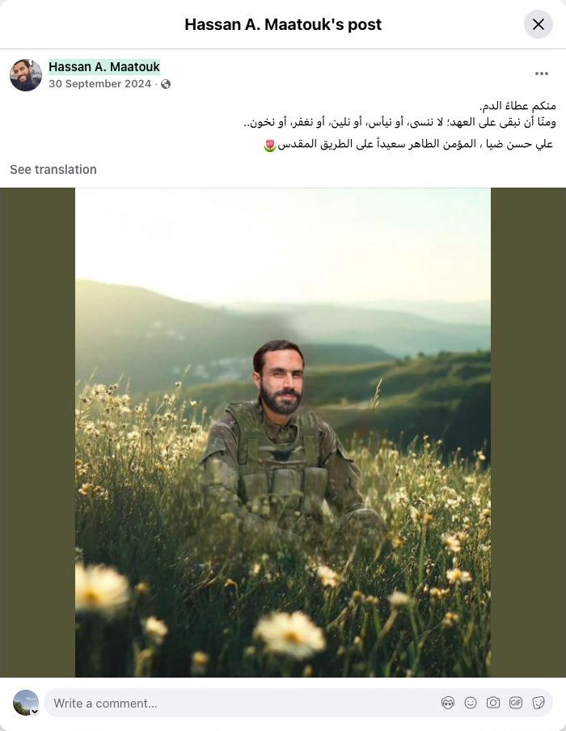This screenshot has height=731, width=566.
Task: Open the 30 September 2024 timestamp link
Action: point(99,84)
